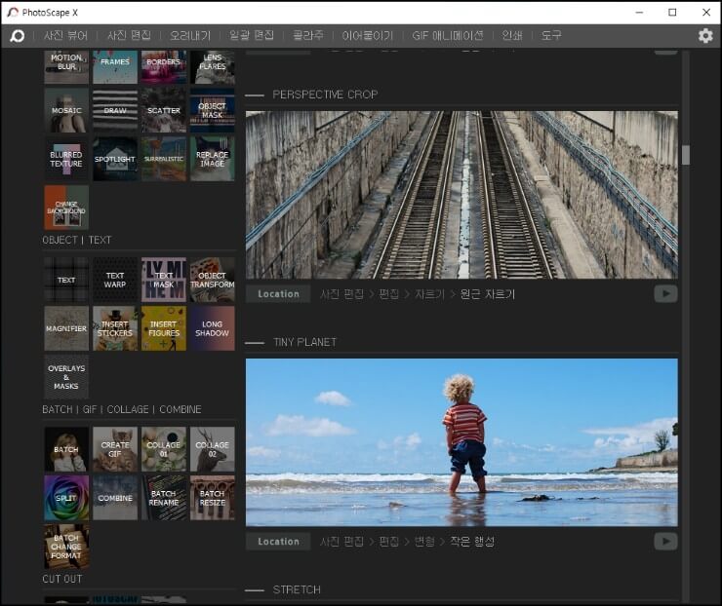Open the Object Mask feature tile
Screen dimensions: 722x606
click(213, 110)
